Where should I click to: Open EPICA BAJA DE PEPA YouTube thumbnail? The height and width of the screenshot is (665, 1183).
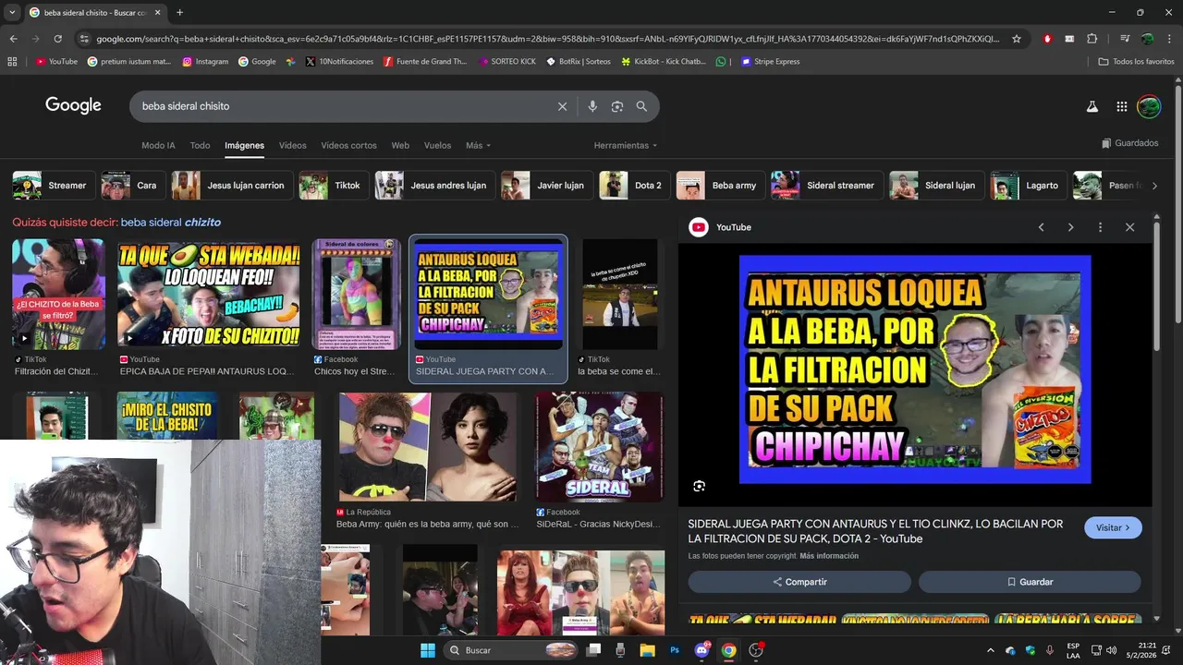209,295
